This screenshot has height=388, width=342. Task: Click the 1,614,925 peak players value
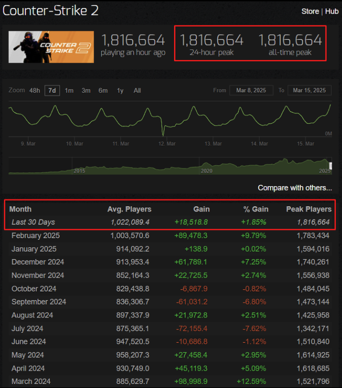(x=313, y=355)
